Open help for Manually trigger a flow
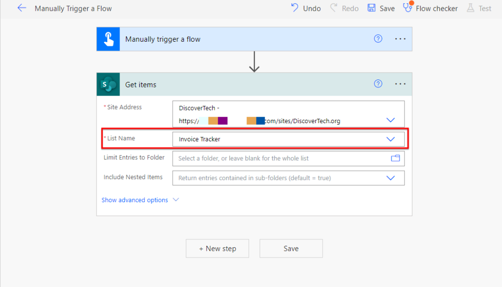 tap(378, 39)
